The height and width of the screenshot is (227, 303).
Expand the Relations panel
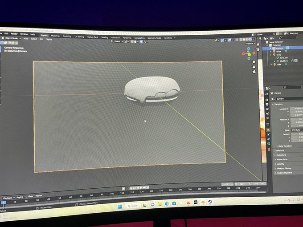(x=280, y=150)
